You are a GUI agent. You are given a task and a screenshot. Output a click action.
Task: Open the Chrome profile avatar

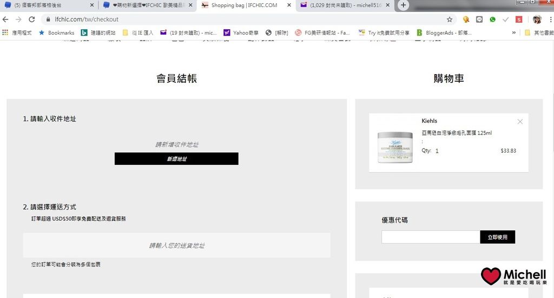(537, 19)
